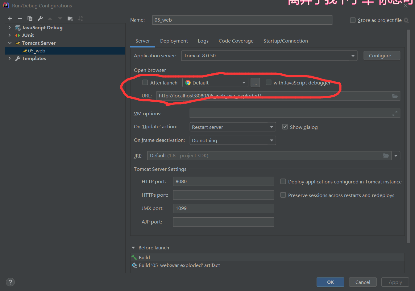Move configuration down arrow
The height and width of the screenshot is (291, 415).
click(x=60, y=18)
